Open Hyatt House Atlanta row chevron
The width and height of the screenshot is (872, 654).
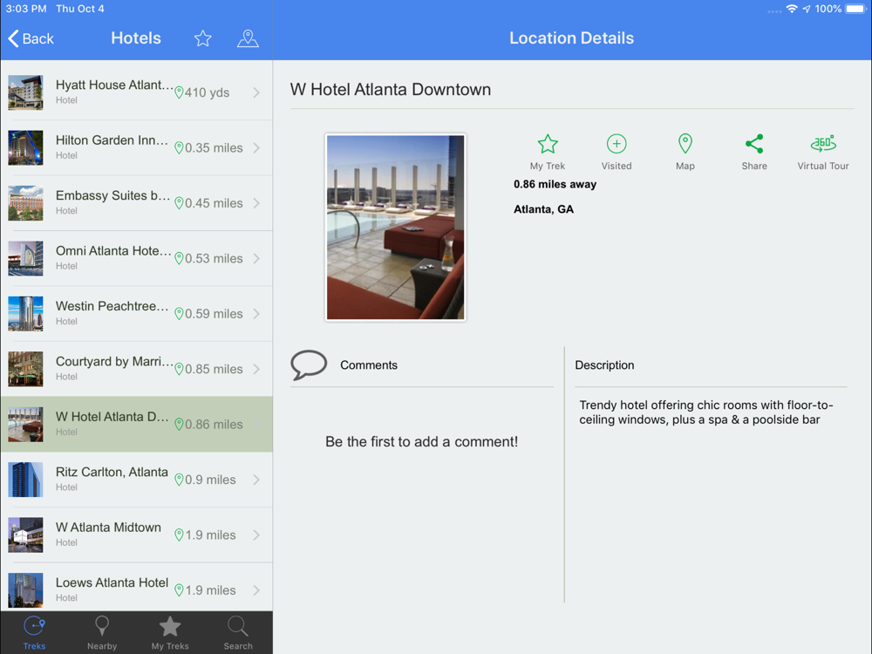(x=256, y=92)
